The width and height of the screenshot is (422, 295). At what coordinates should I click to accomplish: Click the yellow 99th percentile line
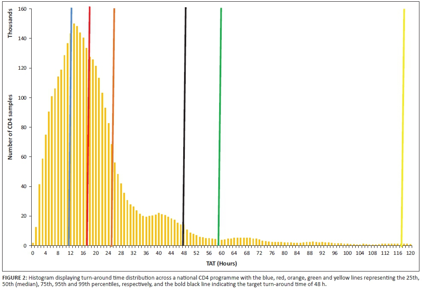(x=403, y=128)
